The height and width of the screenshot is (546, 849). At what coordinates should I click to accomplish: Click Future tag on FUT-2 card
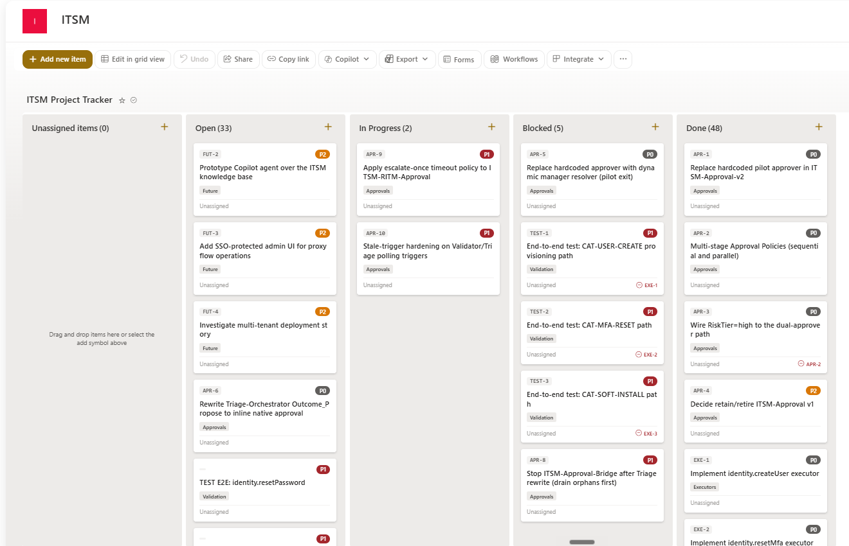coord(210,191)
